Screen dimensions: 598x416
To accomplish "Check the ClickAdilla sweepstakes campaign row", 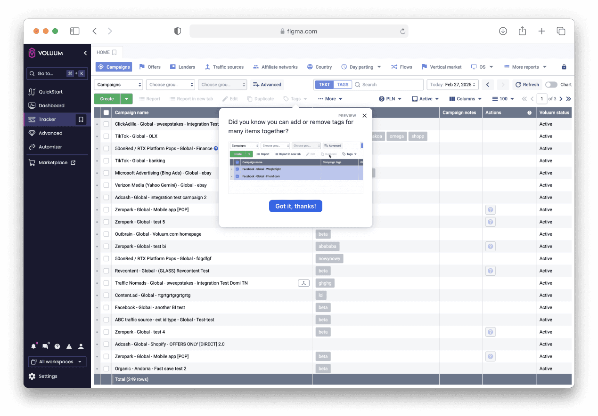I will [106, 124].
